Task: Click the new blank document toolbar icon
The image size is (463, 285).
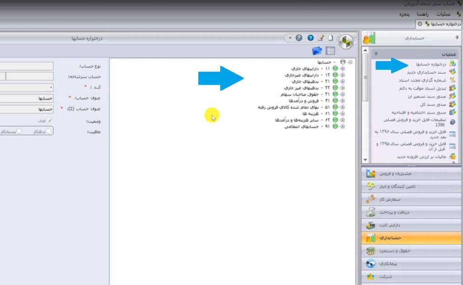Action: tap(331, 38)
